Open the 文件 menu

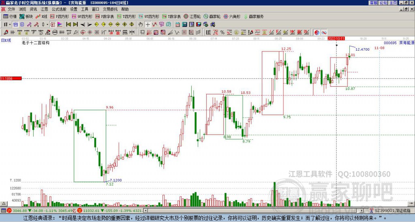(x=11, y=9)
